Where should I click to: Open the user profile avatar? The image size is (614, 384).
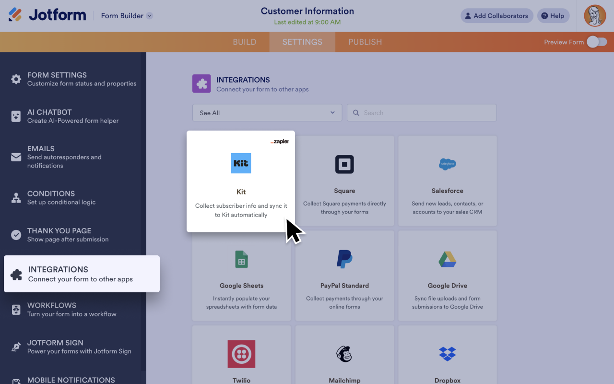(595, 16)
